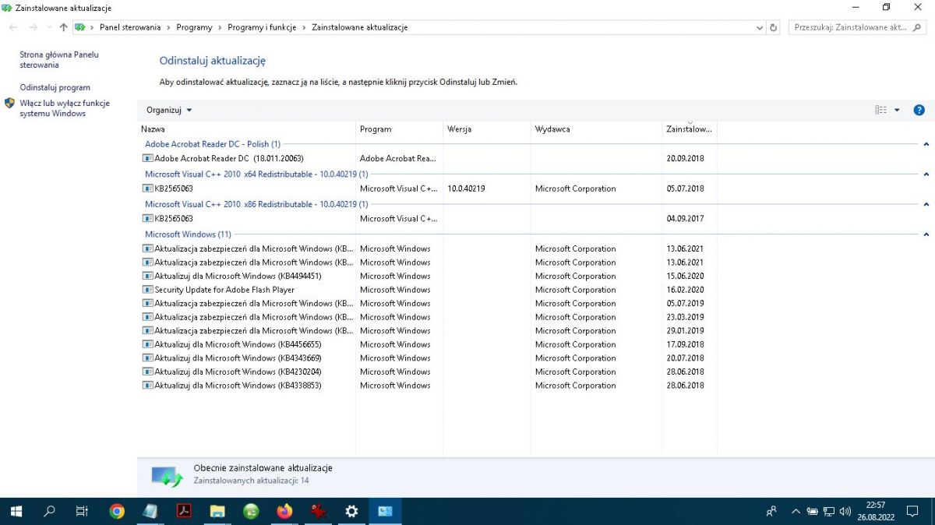The image size is (935, 525).
Task: Open recent locations dropdown arrow
Action: pyautogui.click(x=49, y=27)
